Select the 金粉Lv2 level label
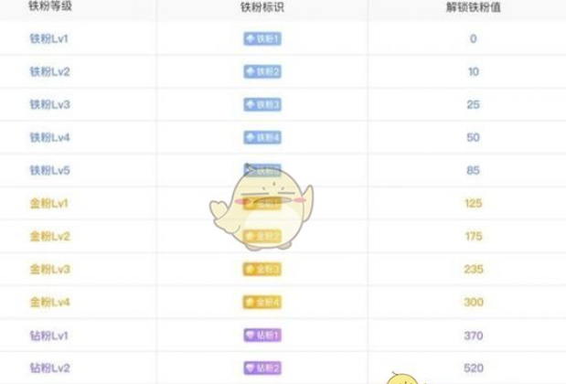Image resolution: width=566 pixels, height=384 pixels. tap(49, 237)
